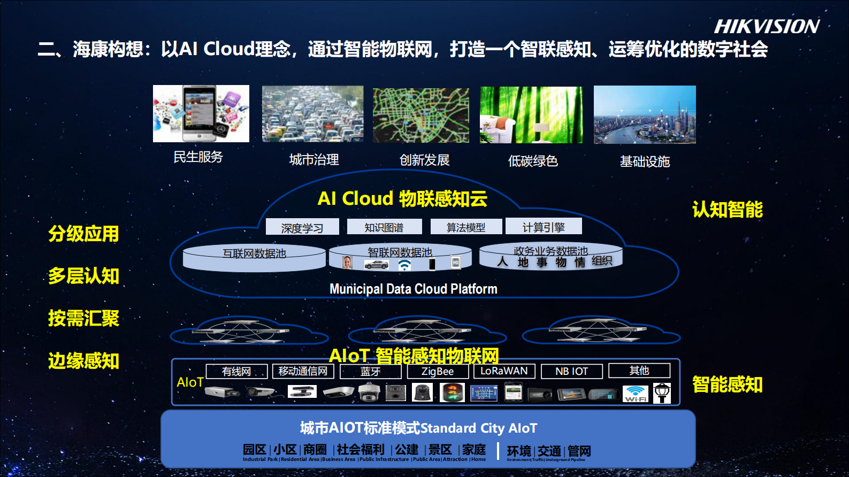Click the 边缘感知 label
This screenshot has height=477, width=849.
tap(83, 361)
